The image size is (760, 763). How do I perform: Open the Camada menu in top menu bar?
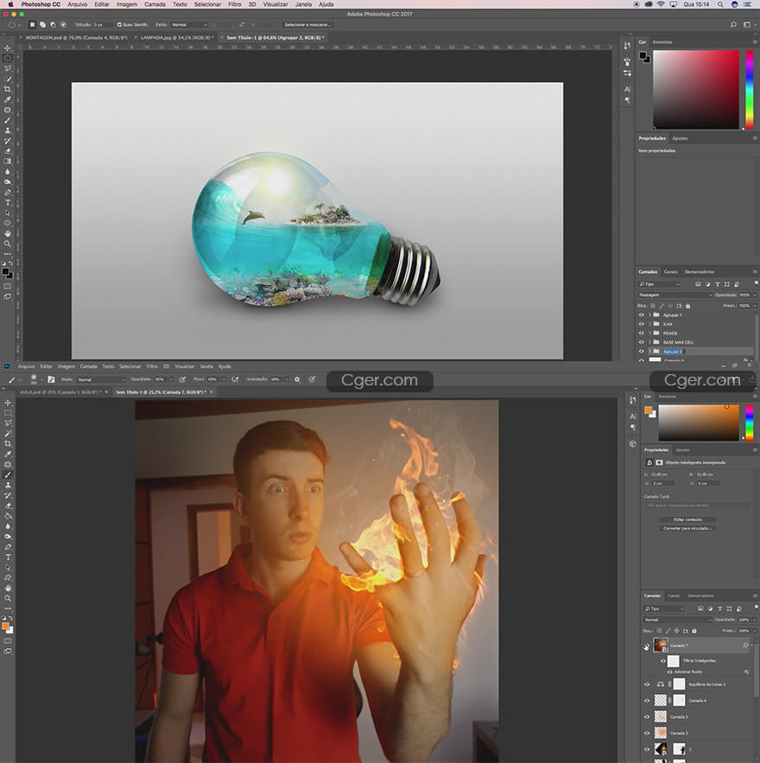pyautogui.click(x=155, y=4)
